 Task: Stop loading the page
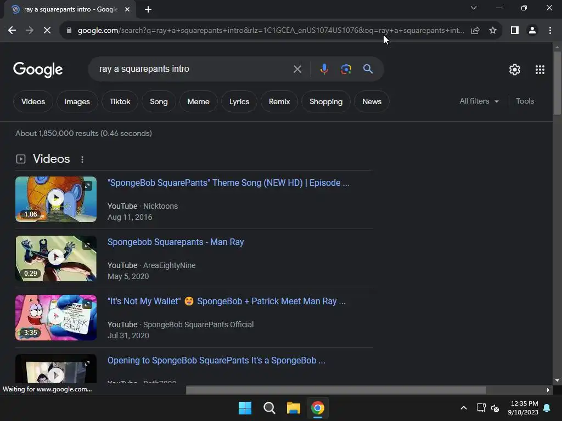(x=47, y=31)
